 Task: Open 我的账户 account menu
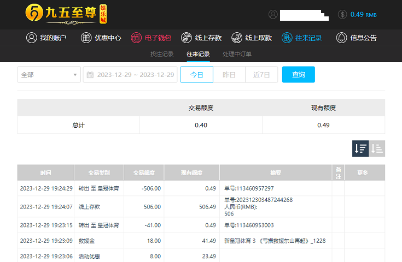point(46,38)
